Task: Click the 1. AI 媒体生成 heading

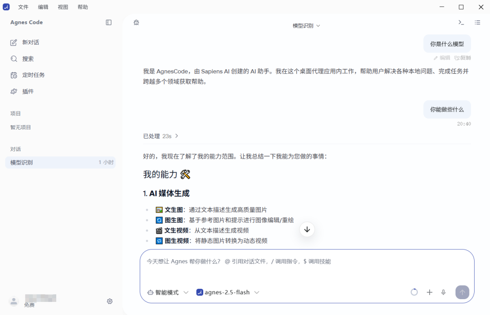Action: (166, 194)
